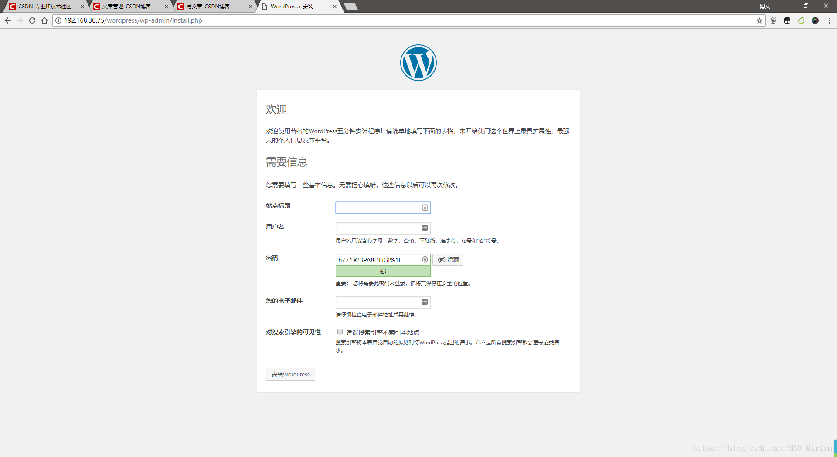Click the 强 password strength indicator

click(x=383, y=271)
